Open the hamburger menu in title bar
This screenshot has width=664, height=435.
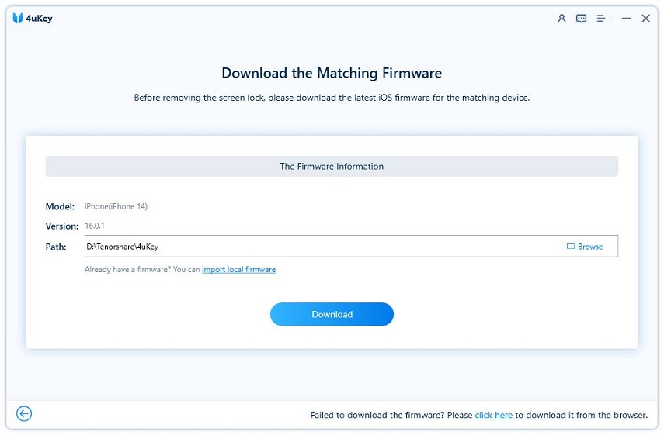[601, 19]
